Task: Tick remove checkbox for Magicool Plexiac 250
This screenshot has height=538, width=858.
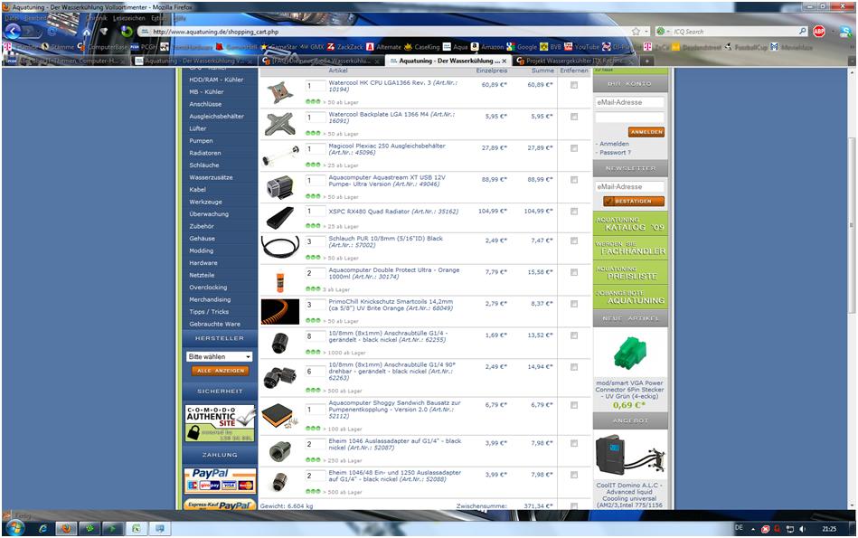Action: click(573, 148)
